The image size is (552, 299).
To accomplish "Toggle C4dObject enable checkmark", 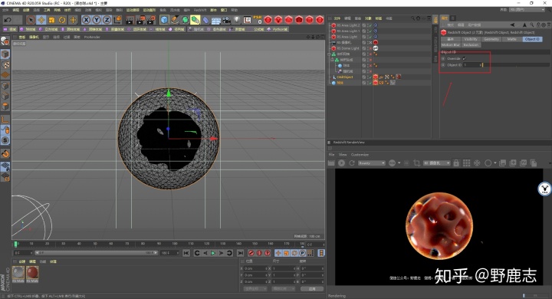I will (370, 77).
